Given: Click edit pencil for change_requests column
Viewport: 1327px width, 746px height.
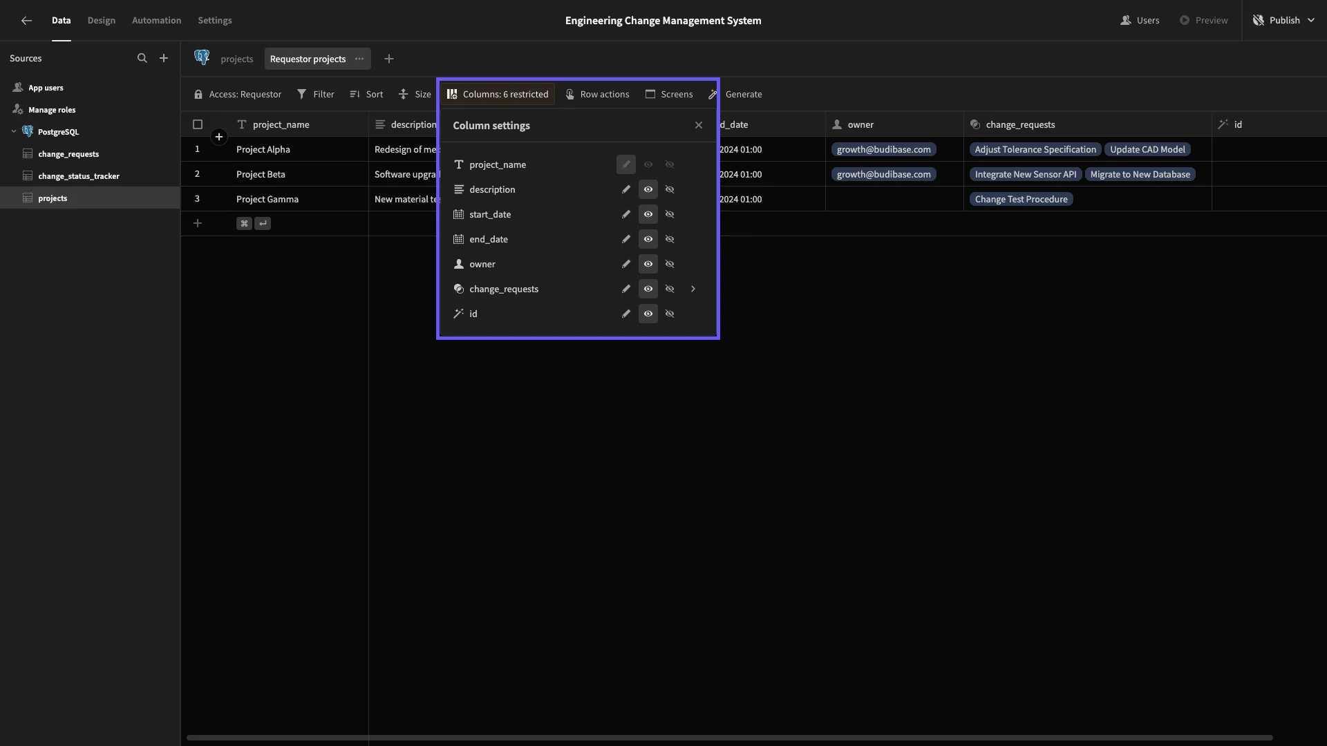Looking at the screenshot, I should 626,289.
